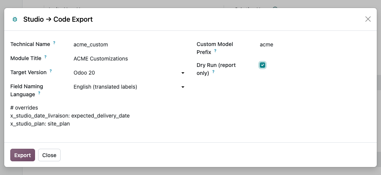This screenshot has width=381, height=175.
Task: Open help tooltip for Technical Name
Action: pyautogui.click(x=54, y=43)
